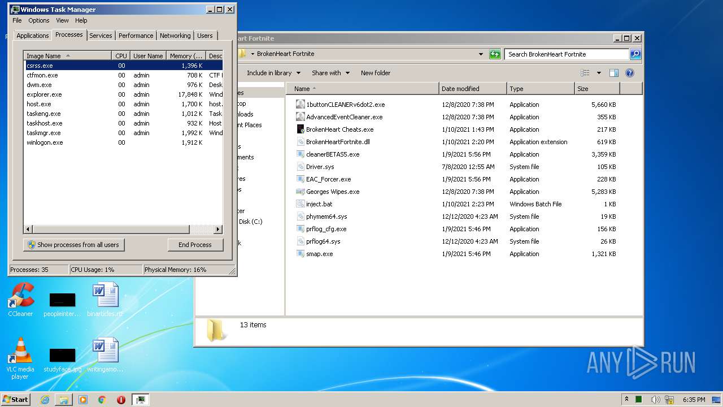Open Task Manager Options menu

coord(39,20)
